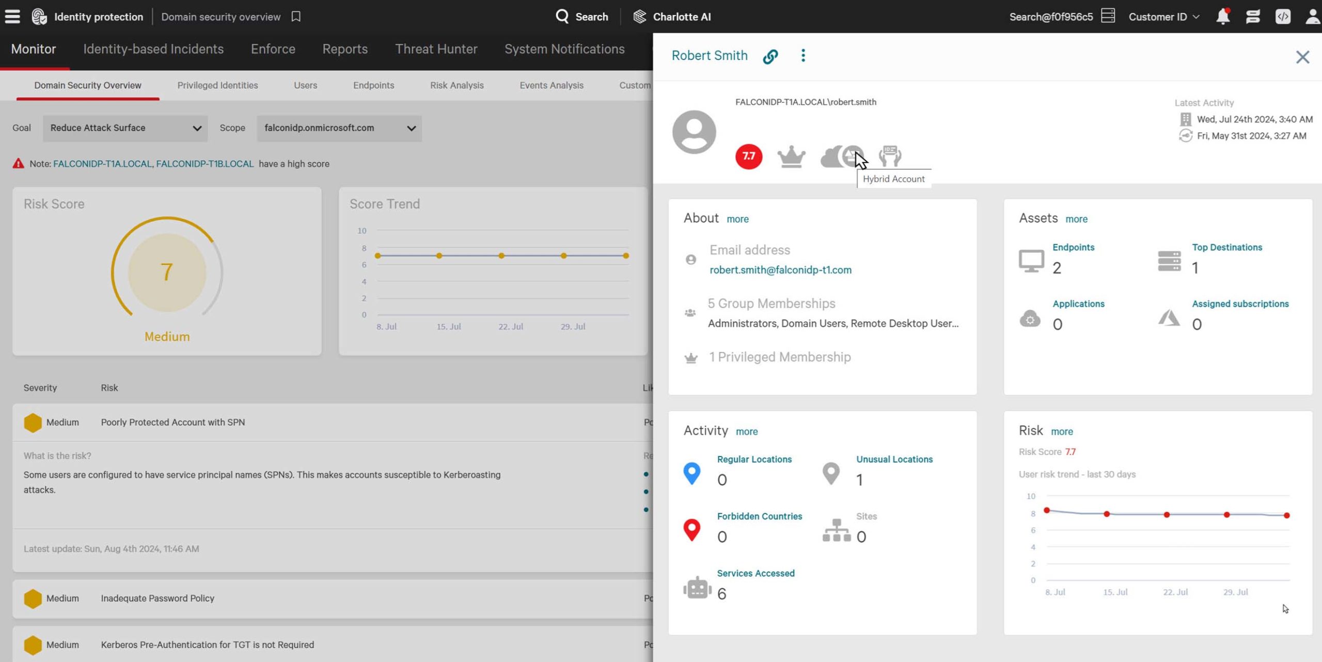
Task: Click the Robert Smith name link
Action: [x=710, y=55]
